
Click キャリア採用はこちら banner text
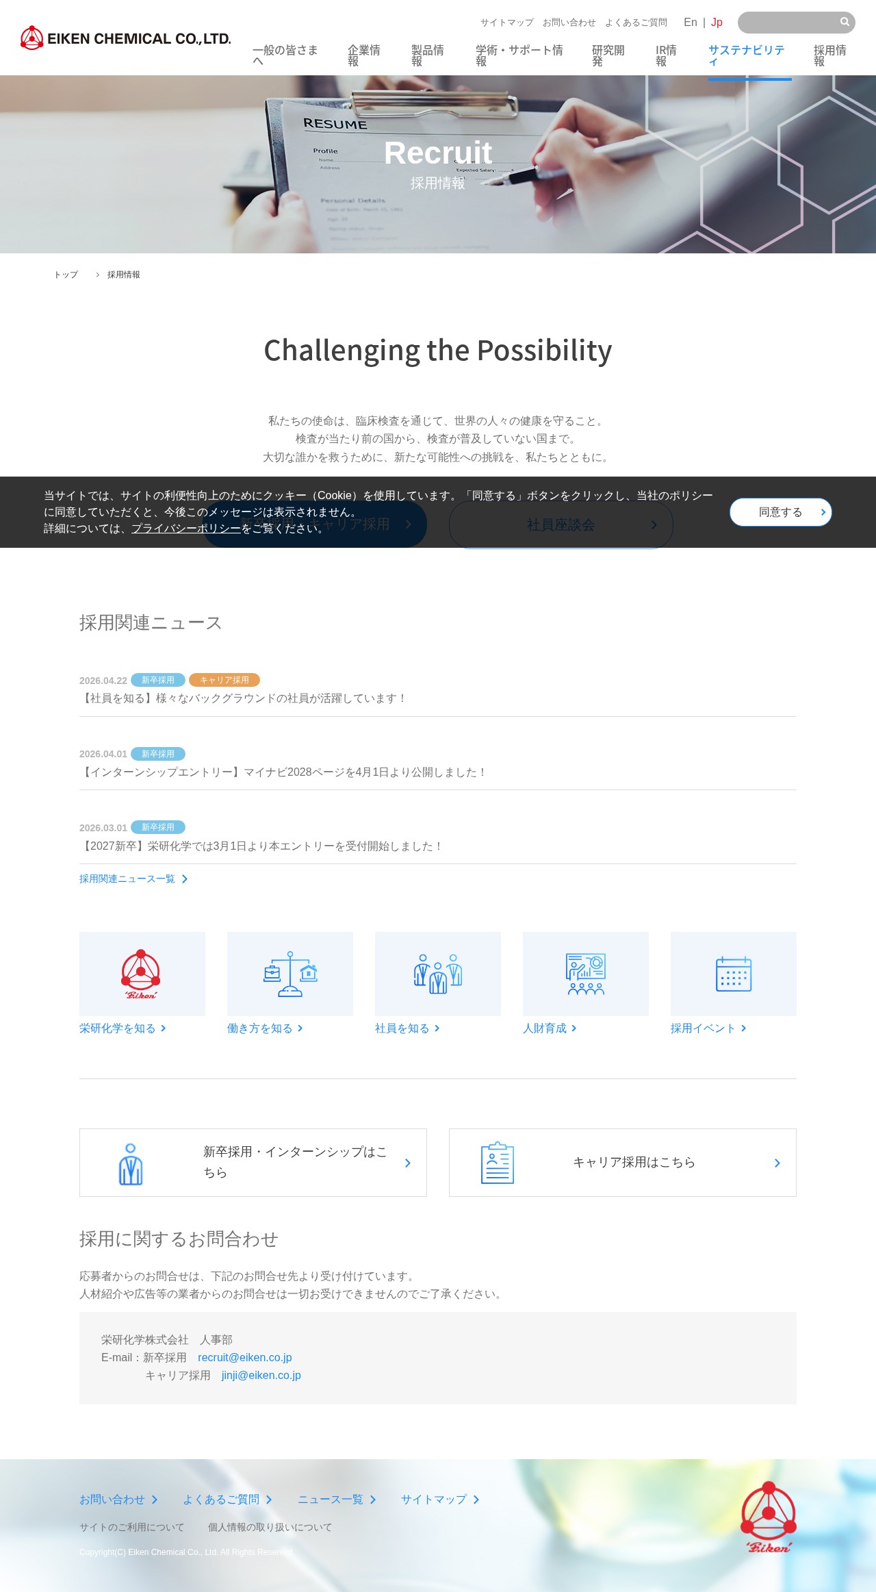tap(634, 1162)
